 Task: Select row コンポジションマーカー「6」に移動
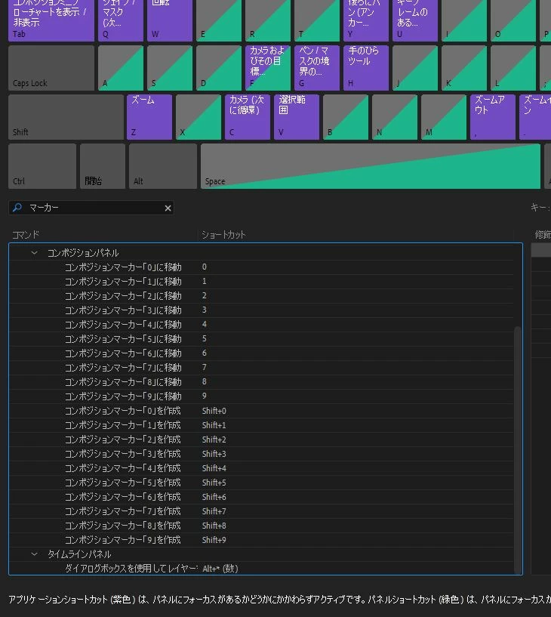pyautogui.click(x=262, y=353)
